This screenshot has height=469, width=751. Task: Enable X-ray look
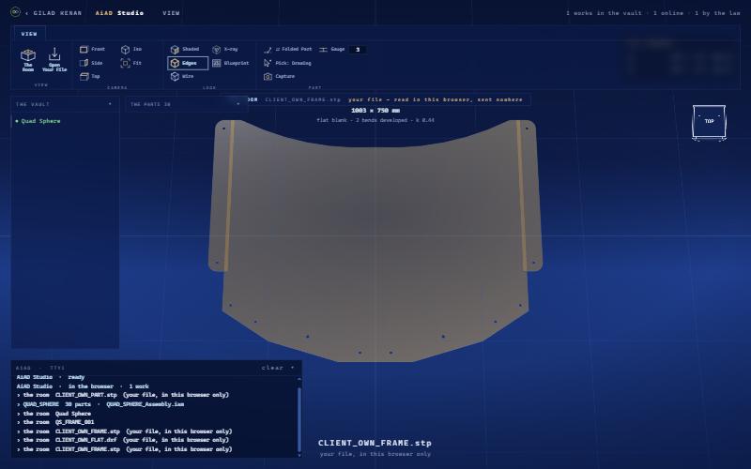click(225, 50)
